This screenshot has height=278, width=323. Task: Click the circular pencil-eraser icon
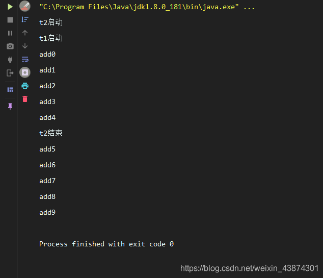25,6
